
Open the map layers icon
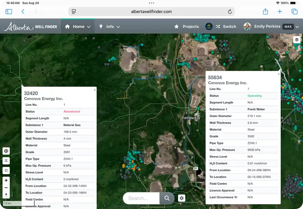click(297, 40)
